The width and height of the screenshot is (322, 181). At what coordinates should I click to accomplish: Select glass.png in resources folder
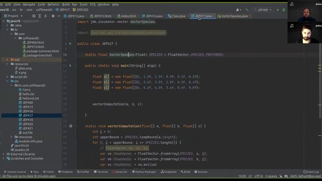point(23,68)
